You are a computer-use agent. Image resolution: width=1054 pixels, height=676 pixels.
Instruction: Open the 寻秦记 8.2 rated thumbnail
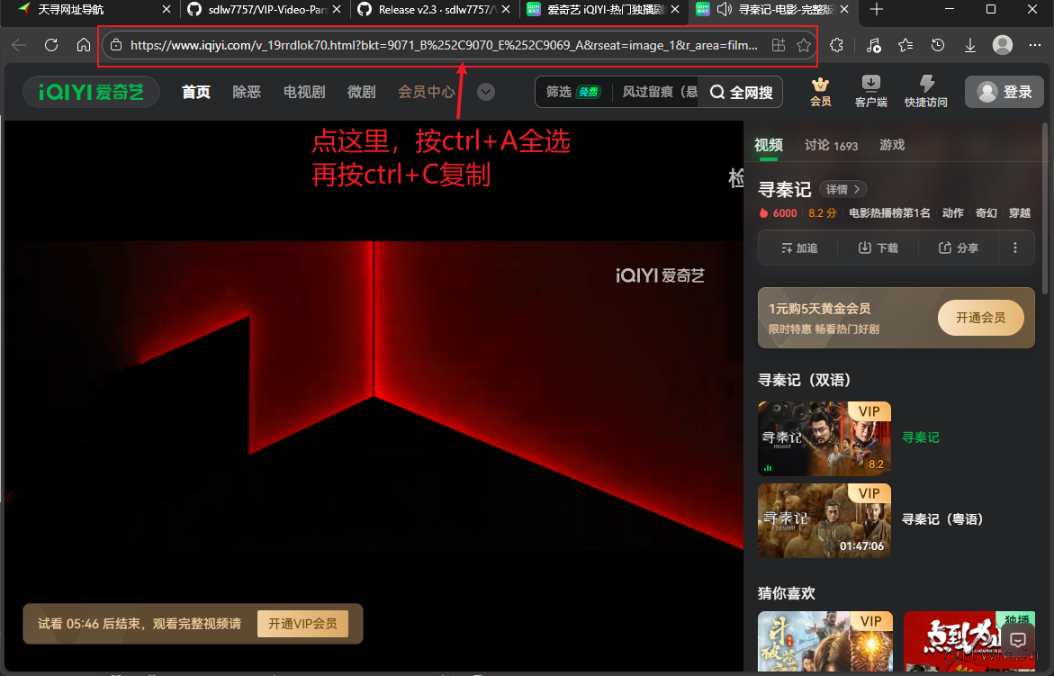point(824,438)
